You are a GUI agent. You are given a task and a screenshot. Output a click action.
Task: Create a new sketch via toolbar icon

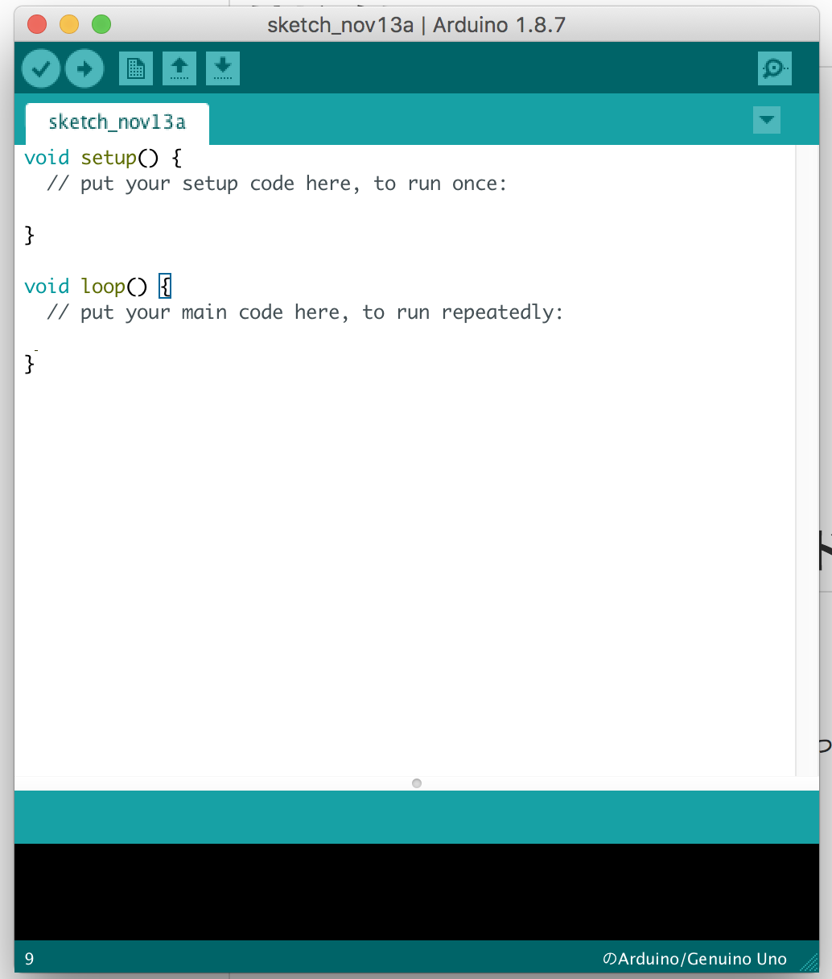tap(135, 68)
